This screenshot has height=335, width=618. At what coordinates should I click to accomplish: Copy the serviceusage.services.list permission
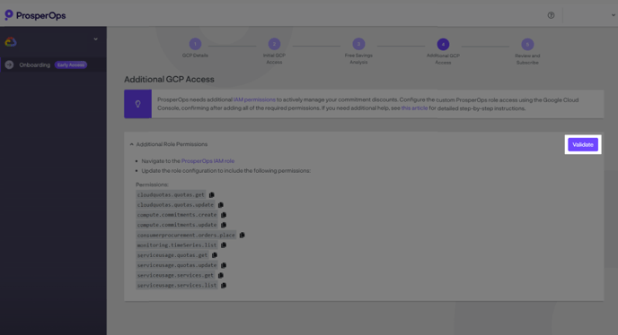click(224, 285)
